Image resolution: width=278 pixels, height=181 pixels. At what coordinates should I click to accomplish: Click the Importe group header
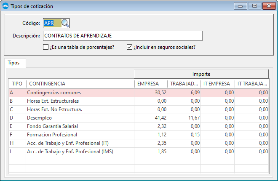coord(201,74)
